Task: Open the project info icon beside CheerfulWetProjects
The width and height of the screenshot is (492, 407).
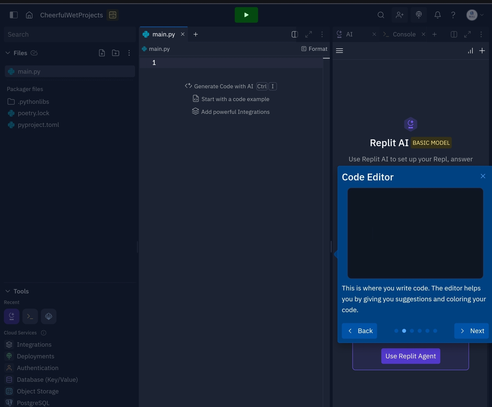Action: tap(112, 15)
